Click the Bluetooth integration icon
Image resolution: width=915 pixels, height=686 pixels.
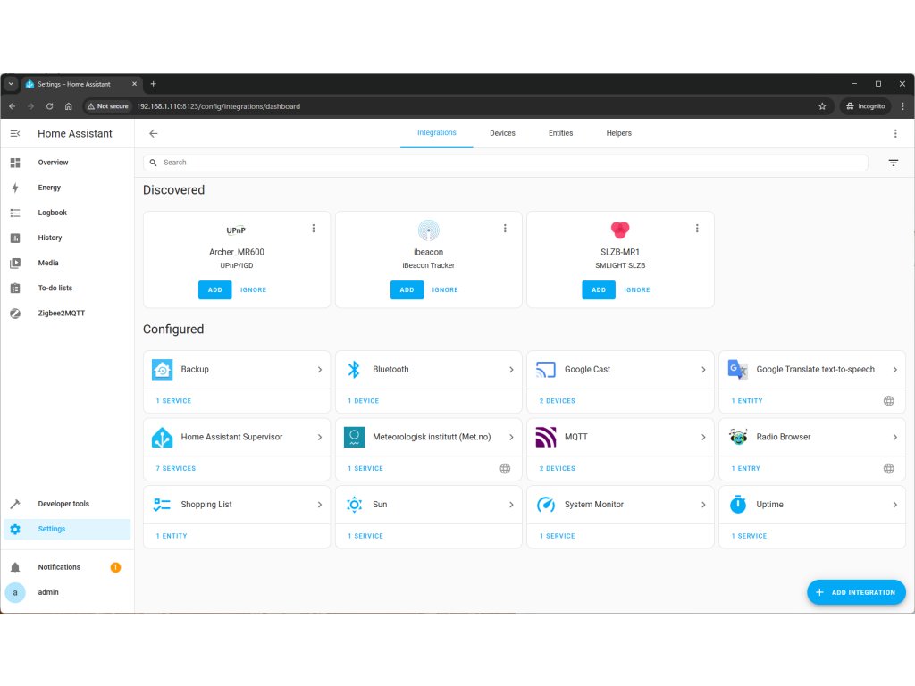pos(354,369)
